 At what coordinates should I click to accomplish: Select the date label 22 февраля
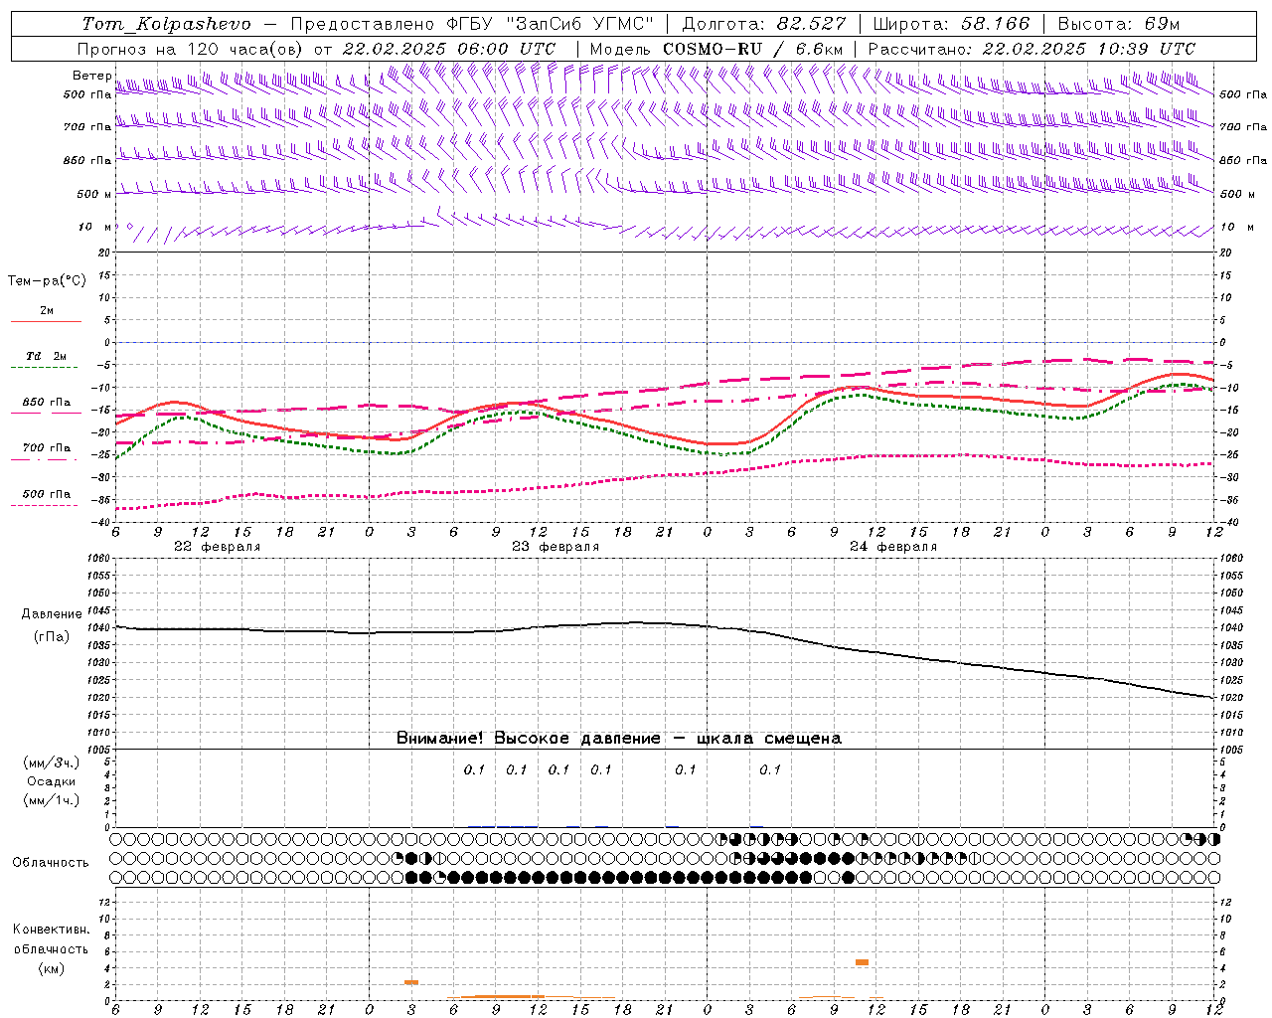[x=218, y=547]
